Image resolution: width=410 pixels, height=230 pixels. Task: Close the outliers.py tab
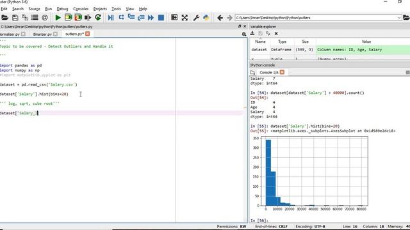(88, 34)
